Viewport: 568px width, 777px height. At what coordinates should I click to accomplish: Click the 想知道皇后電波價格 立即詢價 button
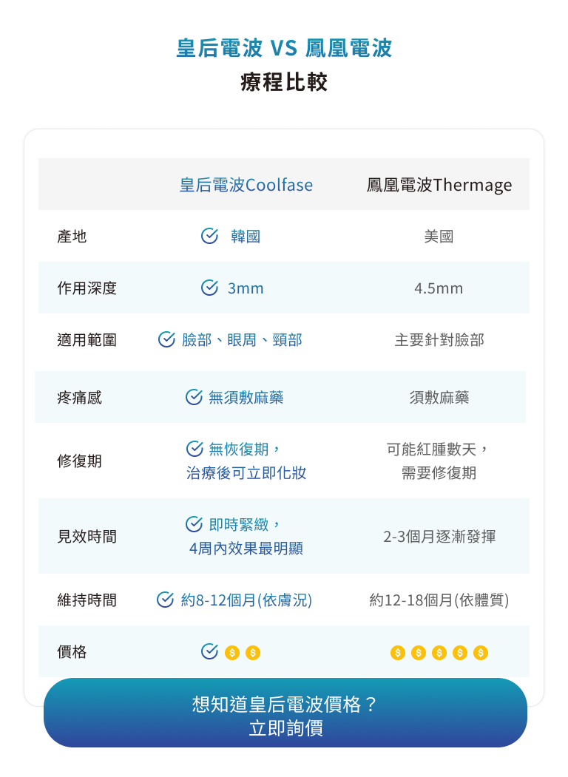pyautogui.click(x=285, y=714)
